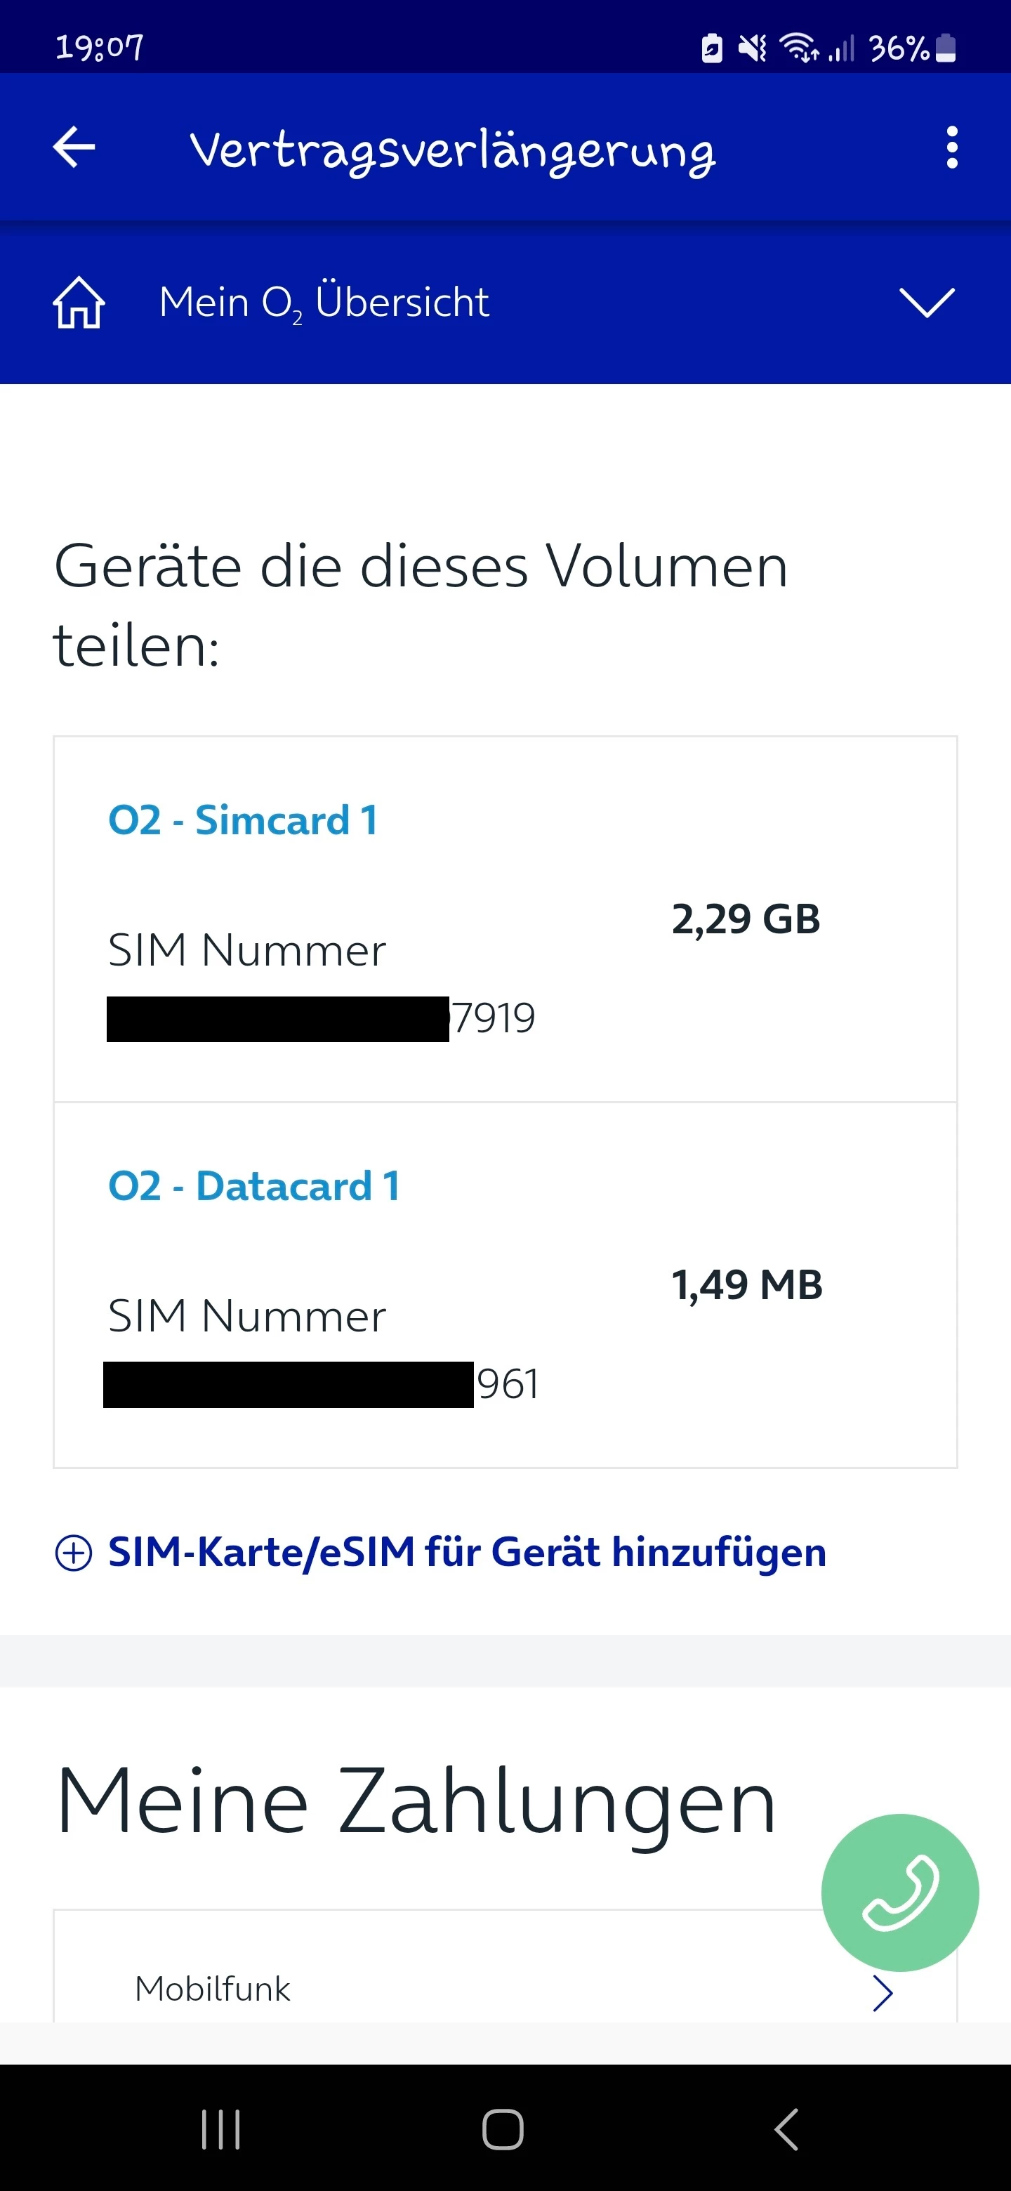Viewport: 1011px width, 2191px height.
Task: Tap the green phone call button
Action: pyautogui.click(x=899, y=1892)
